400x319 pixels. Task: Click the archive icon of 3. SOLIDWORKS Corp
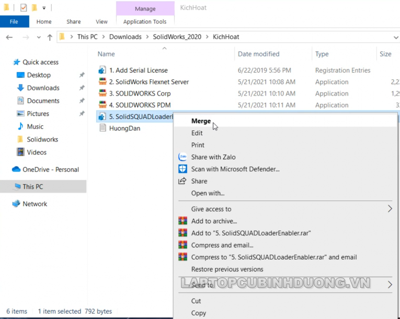pyautogui.click(x=102, y=93)
